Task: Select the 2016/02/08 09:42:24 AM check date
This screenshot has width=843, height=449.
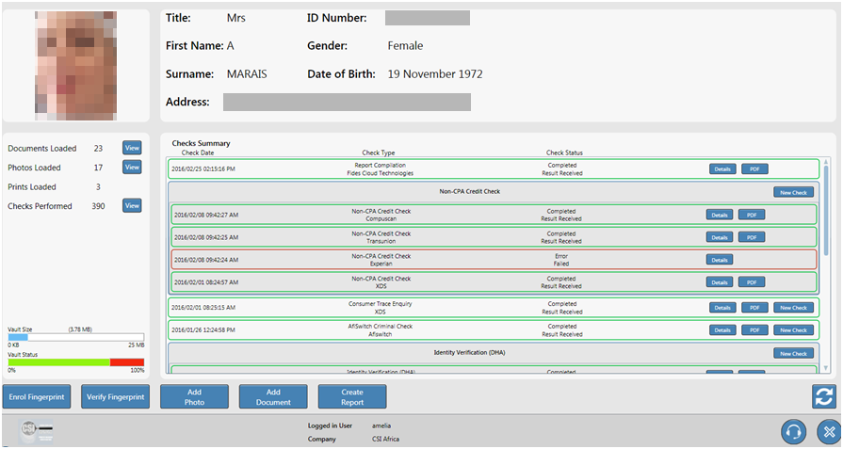Action: (206, 260)
